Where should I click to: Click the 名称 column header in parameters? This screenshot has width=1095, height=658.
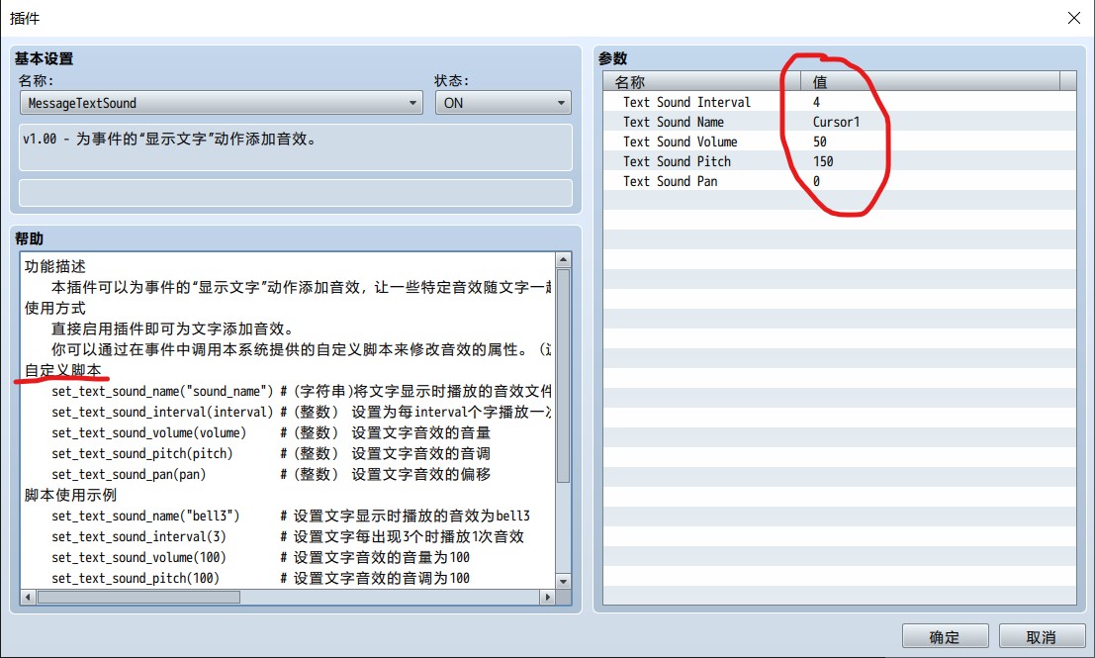(x=702, y=82)
